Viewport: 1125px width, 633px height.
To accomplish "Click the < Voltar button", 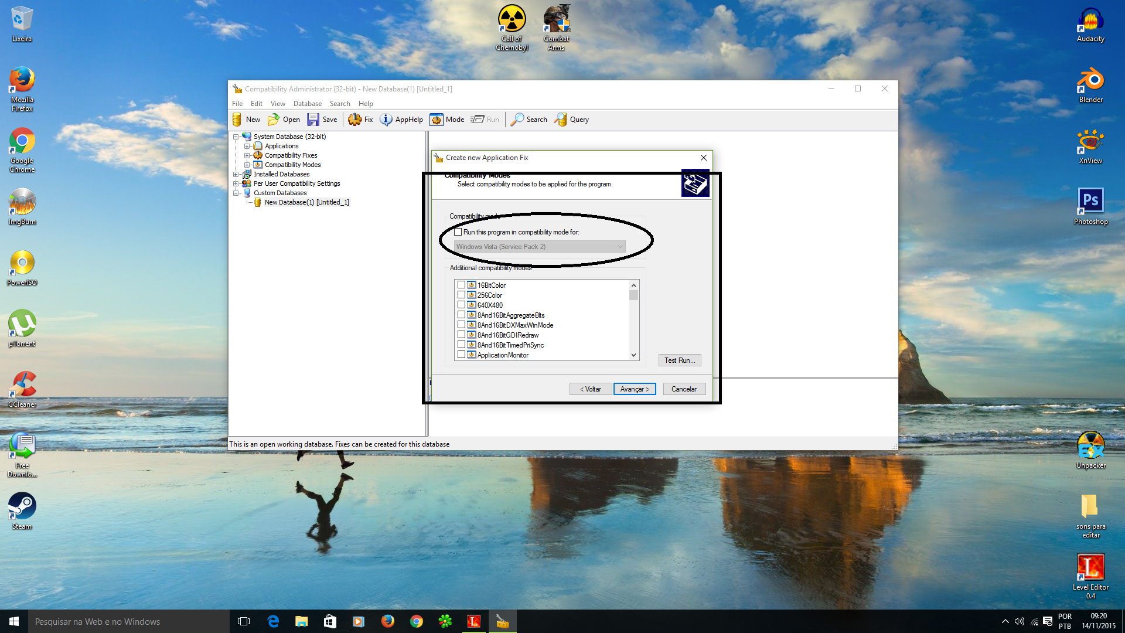I will (591, 389).
